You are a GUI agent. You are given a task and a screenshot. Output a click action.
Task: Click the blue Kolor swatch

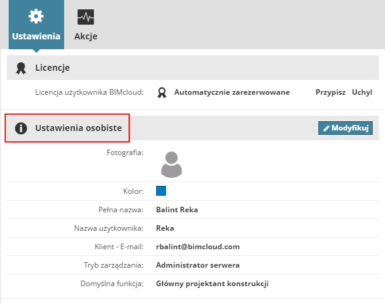pyautogui.click(x=161, y=191)
